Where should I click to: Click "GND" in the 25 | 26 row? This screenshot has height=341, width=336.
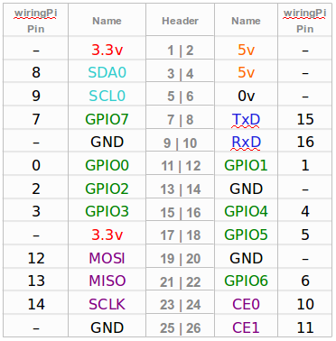pyautogui.click(x=107, y=327)
